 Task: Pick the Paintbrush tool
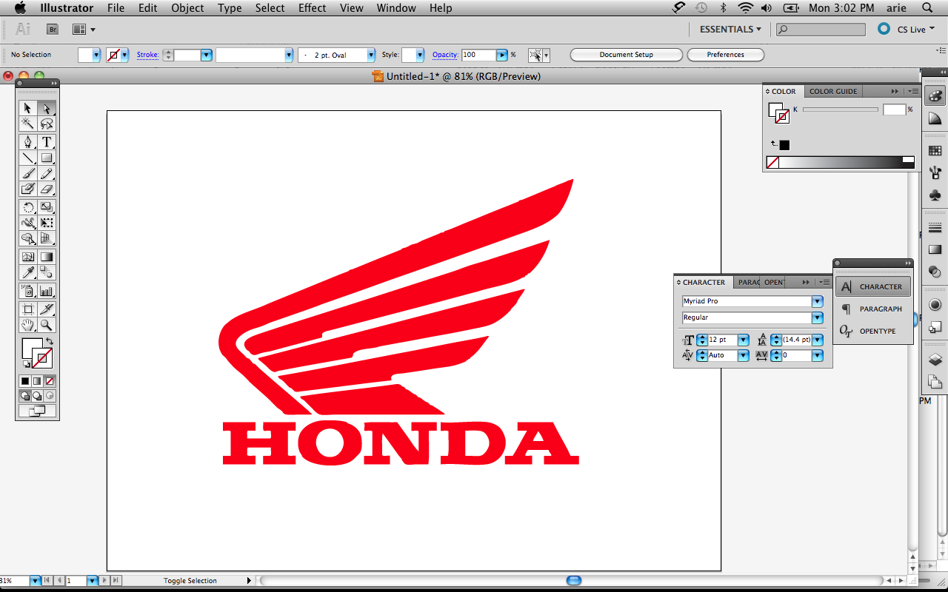27,172
